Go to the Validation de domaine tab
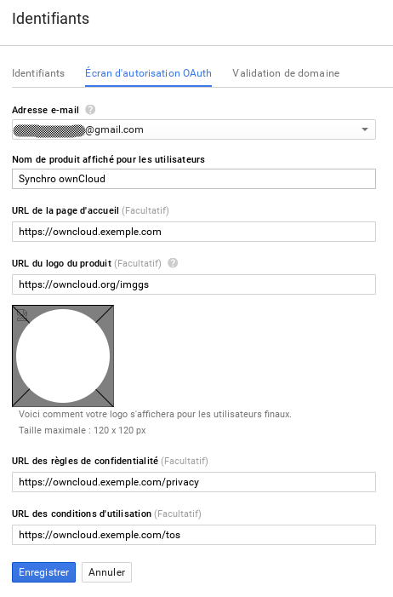393x597 pixels. [286, 73]
